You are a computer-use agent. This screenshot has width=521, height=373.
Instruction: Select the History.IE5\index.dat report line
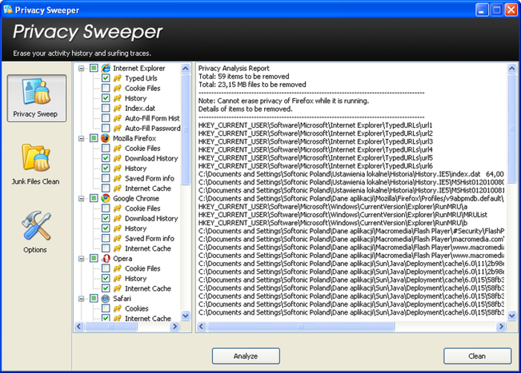tap(351, 174)
